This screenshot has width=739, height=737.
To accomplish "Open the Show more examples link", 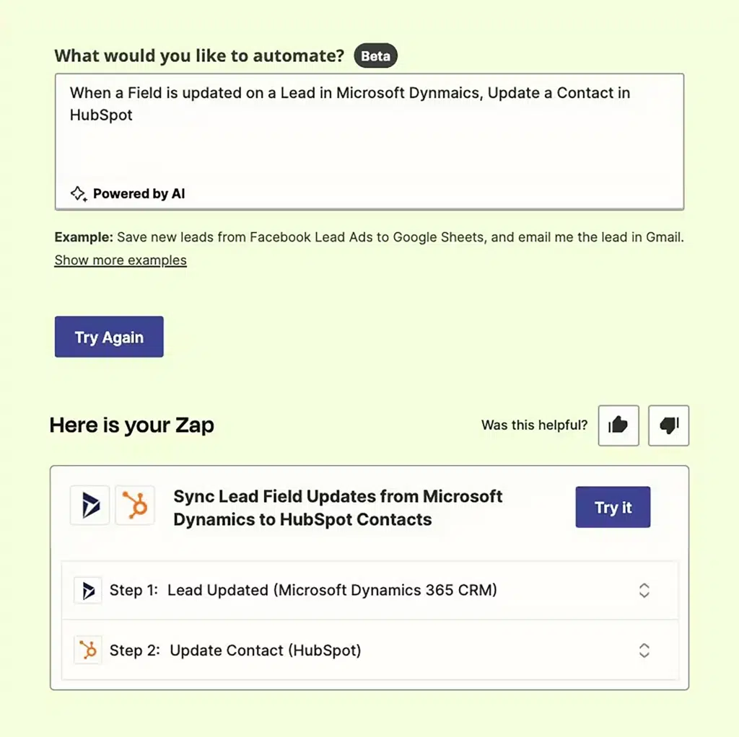I will (x=121, y=260).
